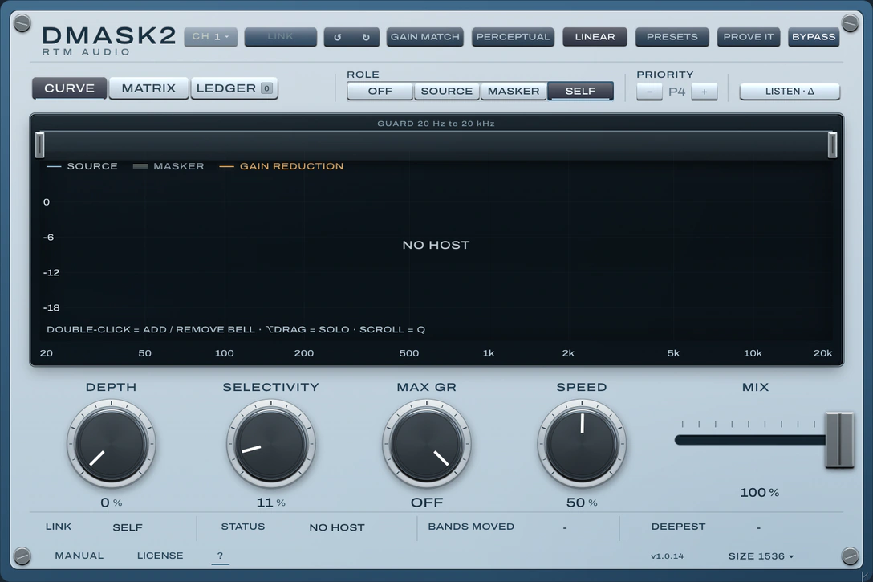Click the GUARD 20 Hz to 20 kHz label
The width and height of the screenshot is (873, 582).
436,124
